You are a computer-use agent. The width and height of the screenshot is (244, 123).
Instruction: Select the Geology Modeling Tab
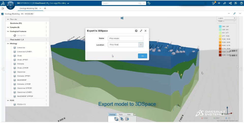(x=28, y=8)
